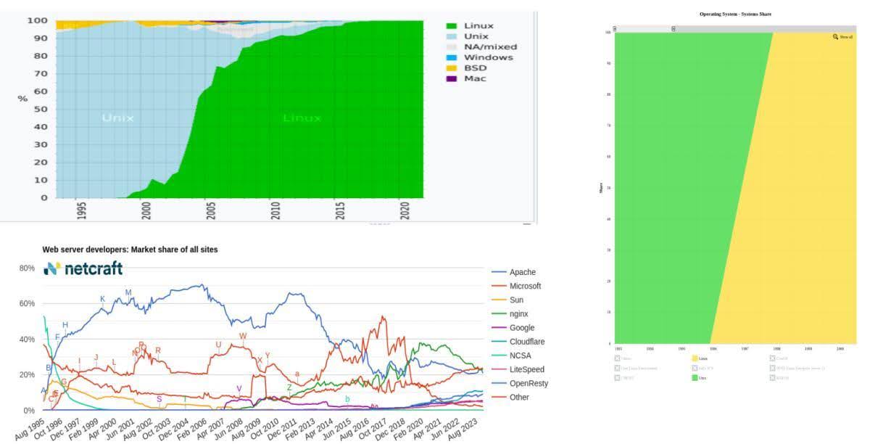The height and width of the screenshot is (444, 870).
Task: Click the magnifier zoom-out icon on the share chart
Action: pyautogui.click(x=835, y=36)
